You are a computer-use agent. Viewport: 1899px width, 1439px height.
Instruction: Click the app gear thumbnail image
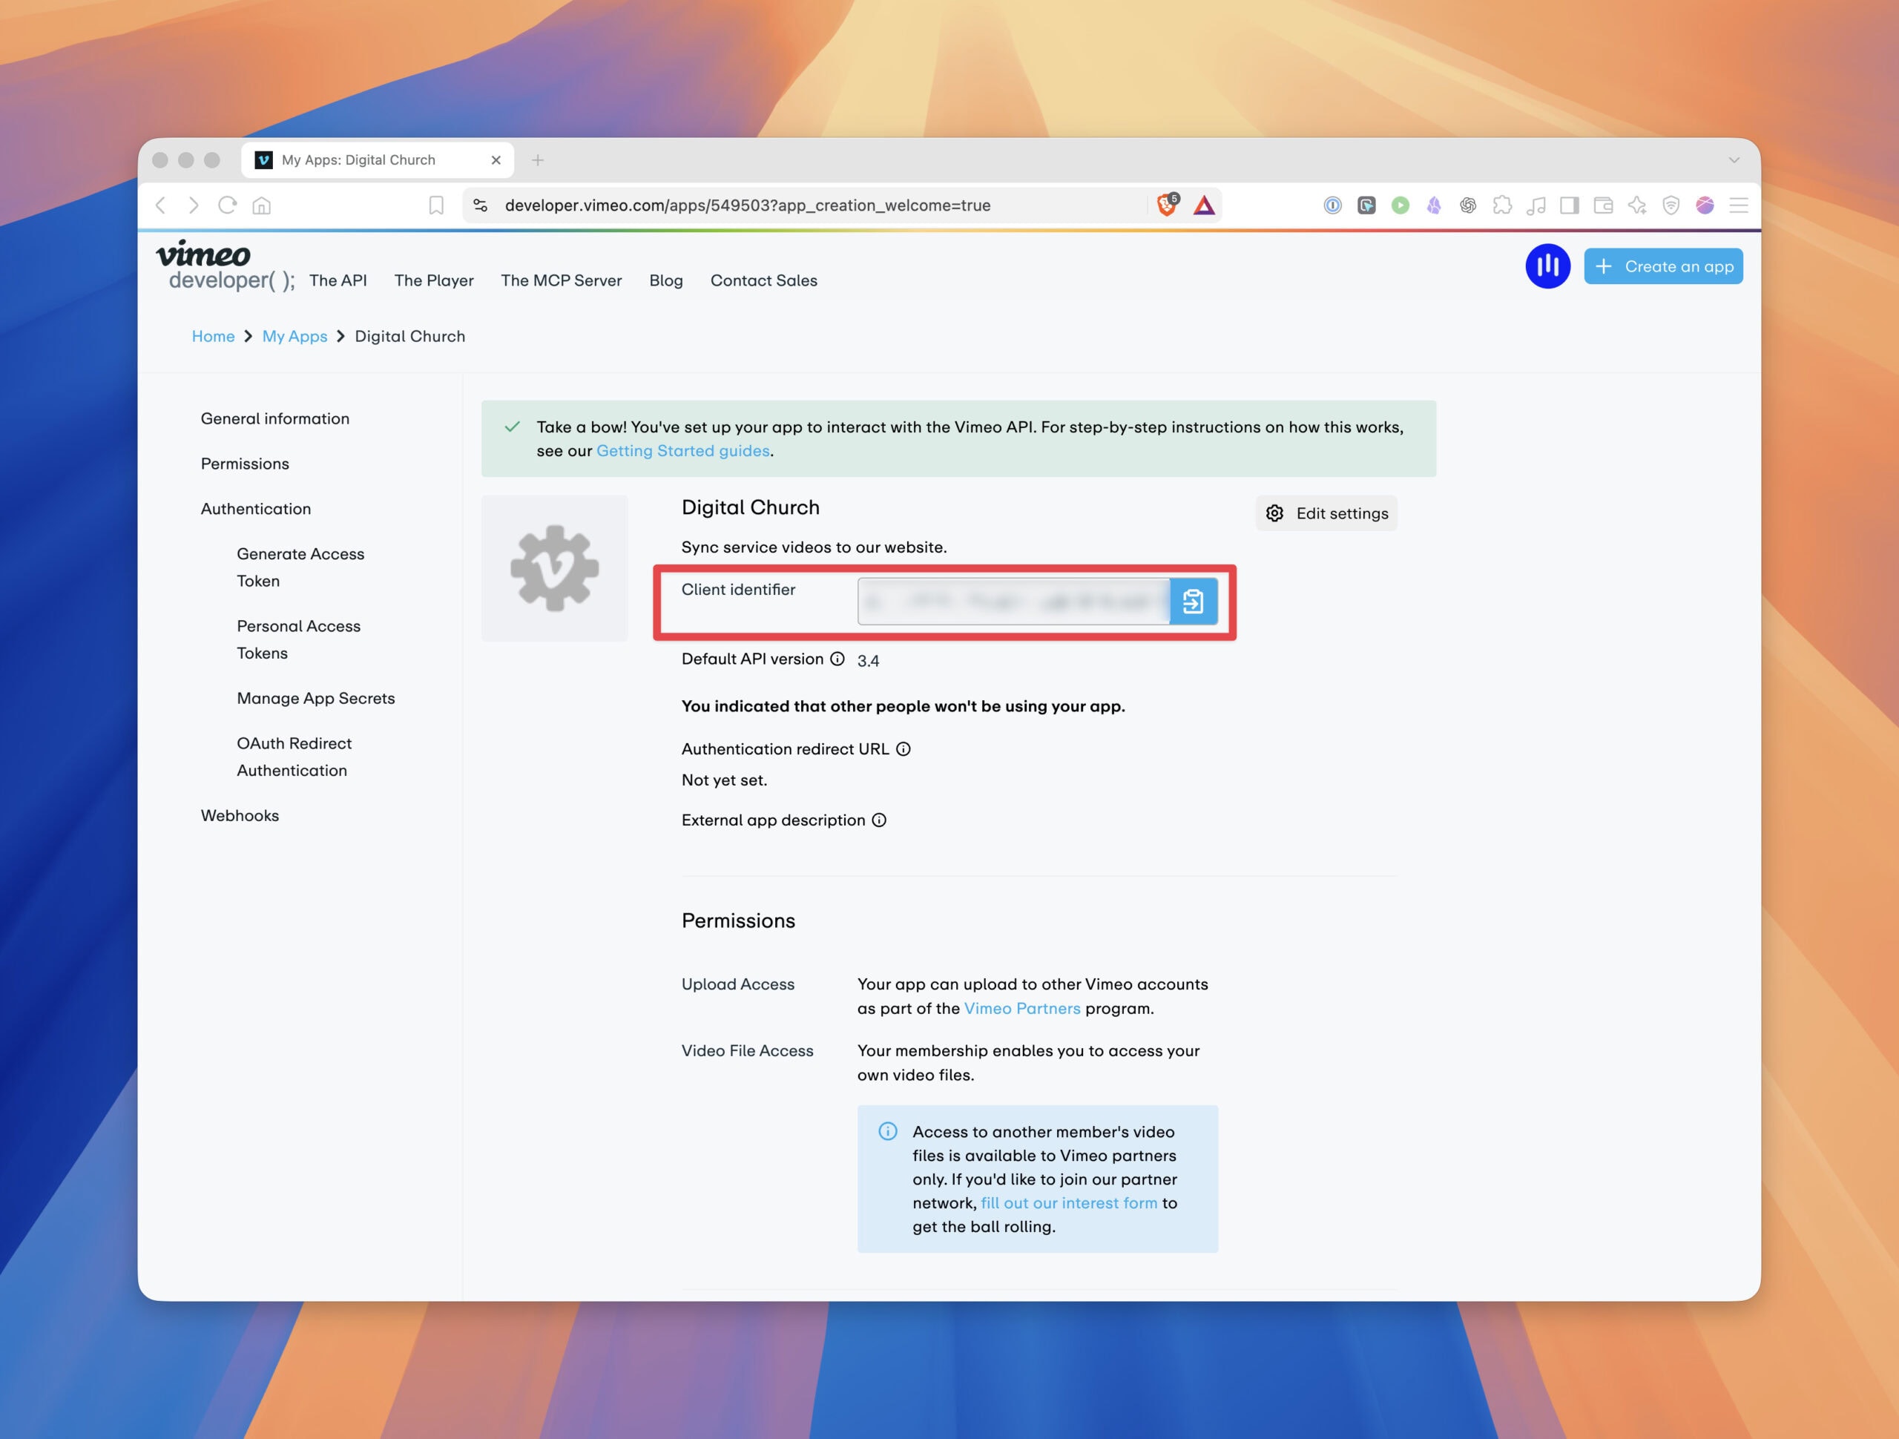click(555, 567)
